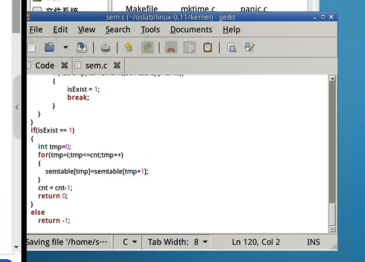Open the Documents menu
Image resolution: width=365 pixels, height=262 pixels.
click(191, 29)
